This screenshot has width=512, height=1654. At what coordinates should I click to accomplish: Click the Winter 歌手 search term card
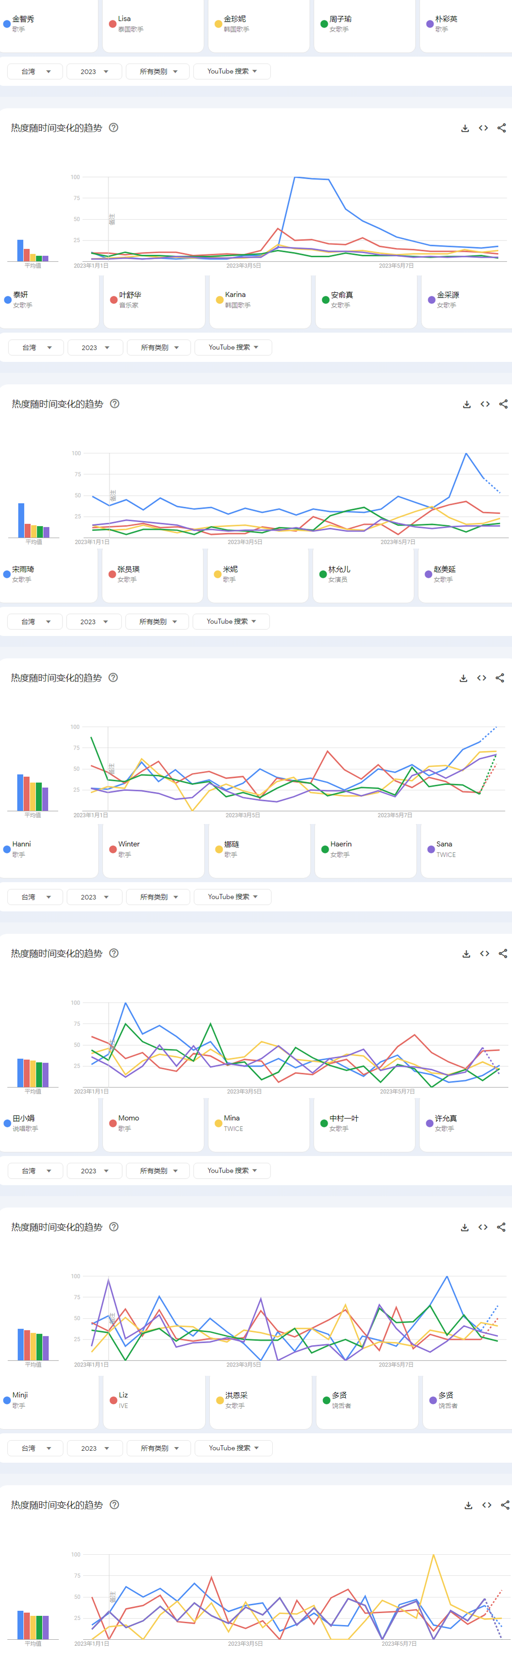coord(152,849)
